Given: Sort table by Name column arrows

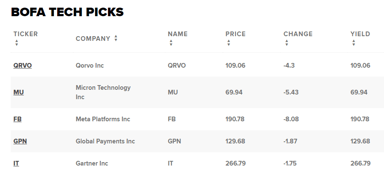Looking at the screenshot, I should [x=171, y=43].
